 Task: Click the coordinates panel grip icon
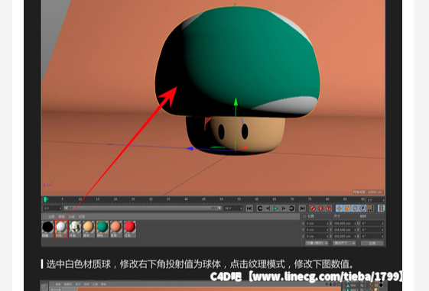point(304,216)
